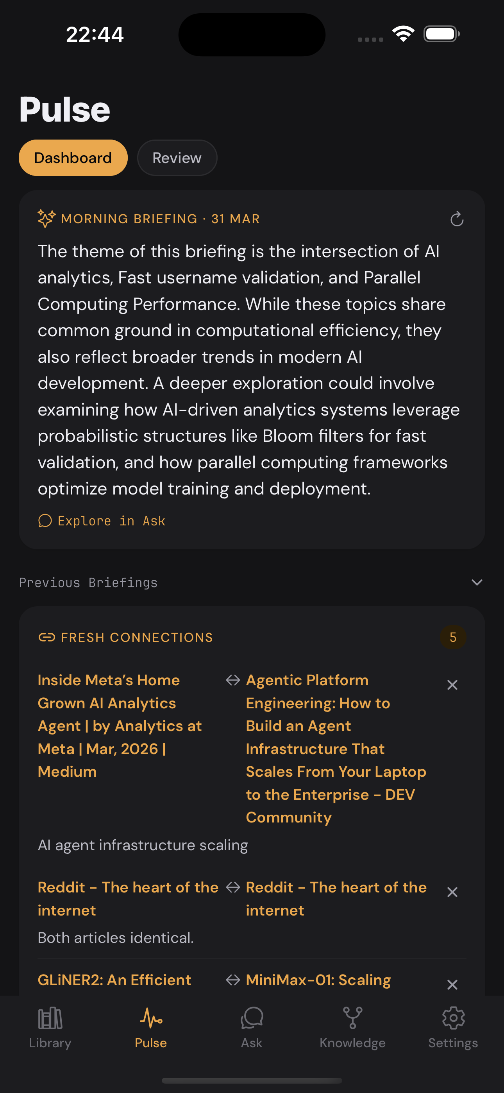The width and height of the screenshot is (504, 1093).
Task: Collapse the Previous Briefings section
Action: (476, 582)
